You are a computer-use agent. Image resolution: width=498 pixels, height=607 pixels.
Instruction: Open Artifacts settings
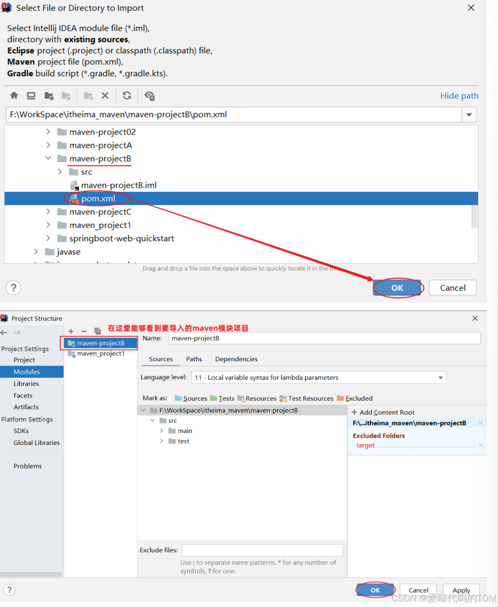click(x=26, y=407)
